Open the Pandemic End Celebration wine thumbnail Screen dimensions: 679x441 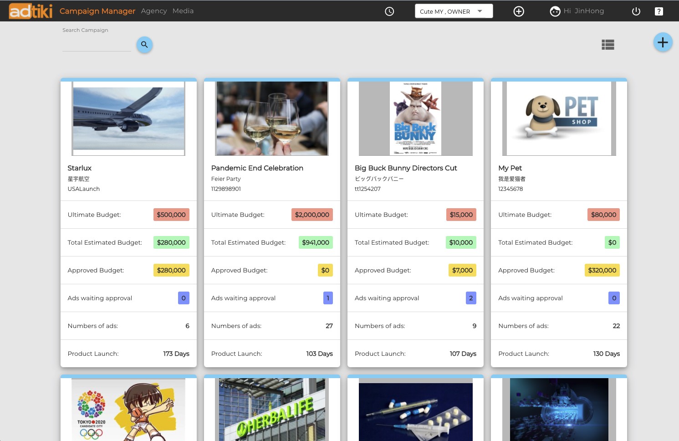pyautogui.click(x=272, y=118)
